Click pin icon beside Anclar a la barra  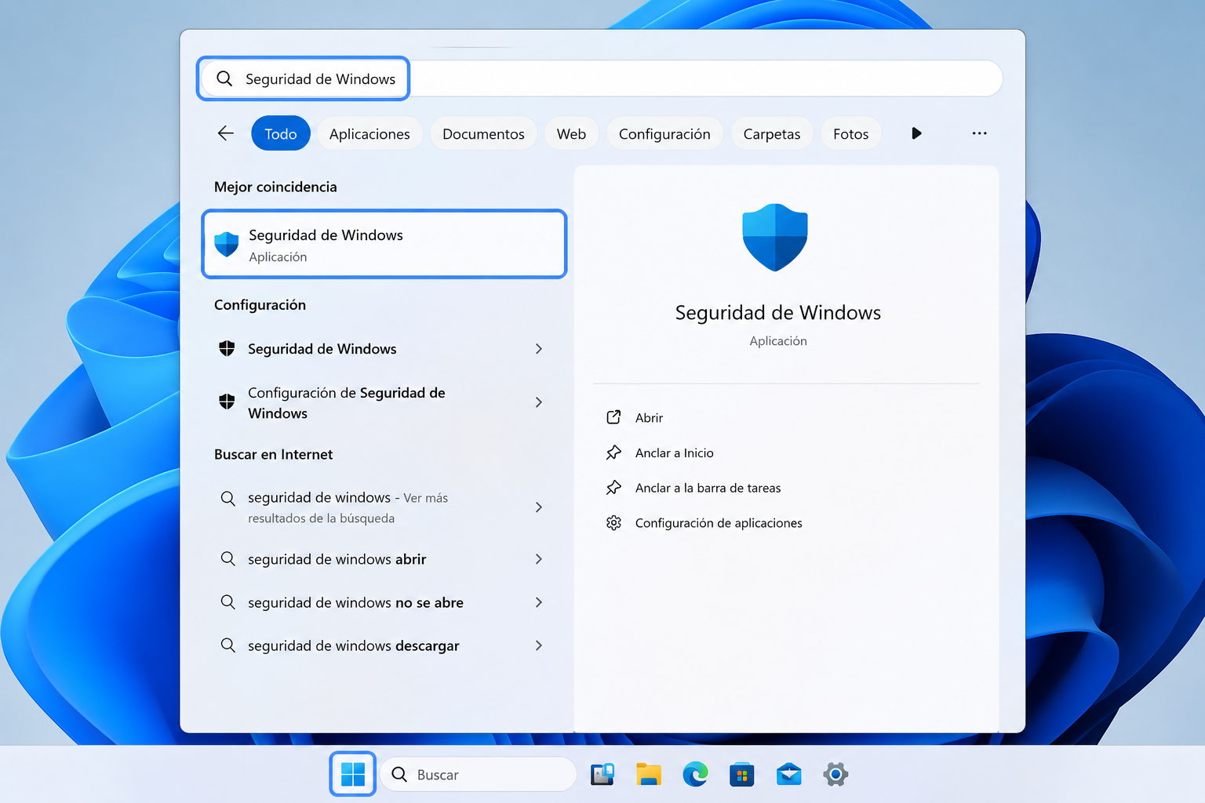click(x=613, y=488)
